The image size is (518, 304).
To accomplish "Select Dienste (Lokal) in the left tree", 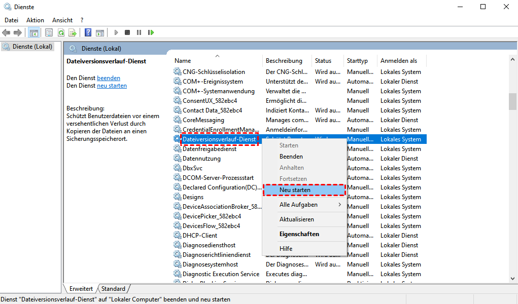I will tap(31, 47).
